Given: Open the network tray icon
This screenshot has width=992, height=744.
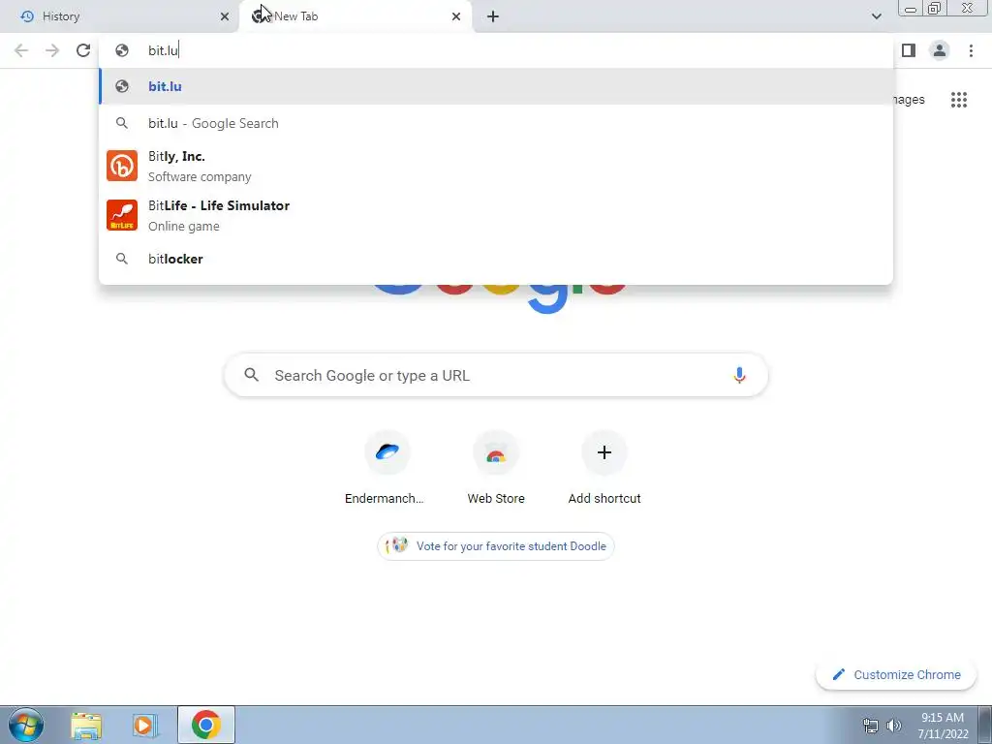Looking at the screenshot, I should (871, 726).
